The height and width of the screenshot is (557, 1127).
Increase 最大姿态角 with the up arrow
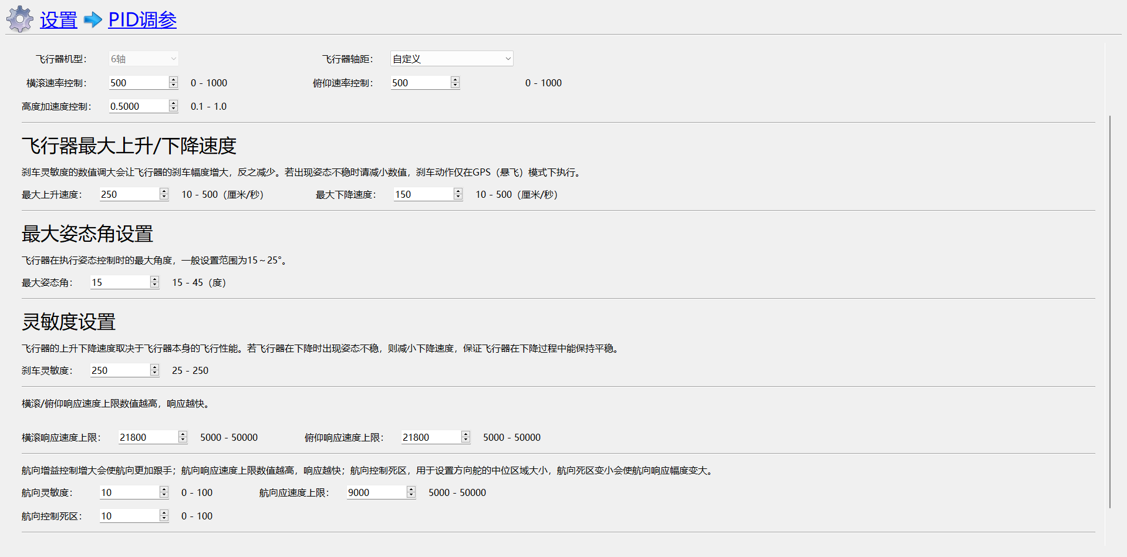click(154, 279)
